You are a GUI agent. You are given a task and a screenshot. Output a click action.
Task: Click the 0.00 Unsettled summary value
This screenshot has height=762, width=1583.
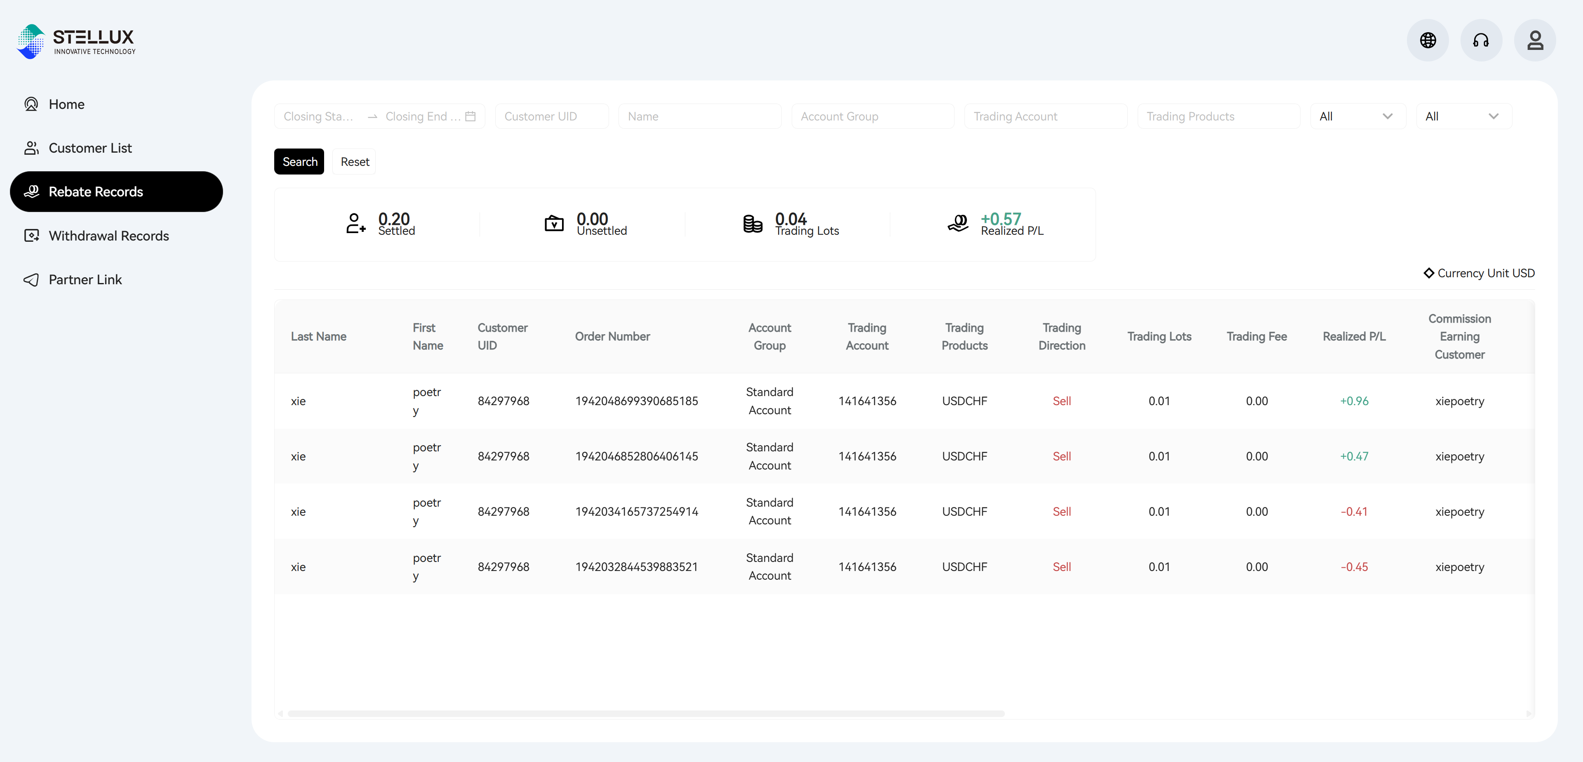point(593,218)
